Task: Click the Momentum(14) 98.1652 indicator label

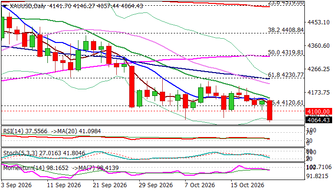Action: coord(36,168)
